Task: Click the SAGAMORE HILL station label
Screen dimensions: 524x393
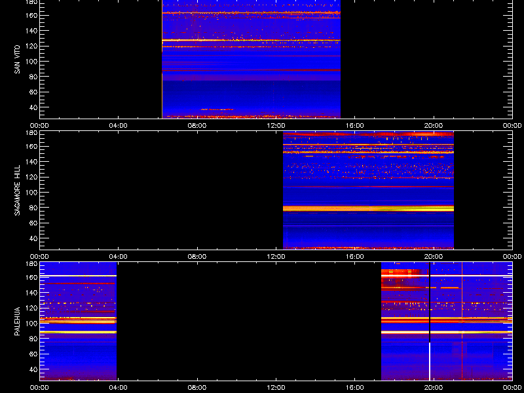Action: pos(18,190)
